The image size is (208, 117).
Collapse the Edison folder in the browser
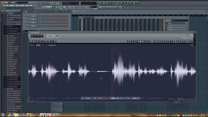click(x=10, y=13)
